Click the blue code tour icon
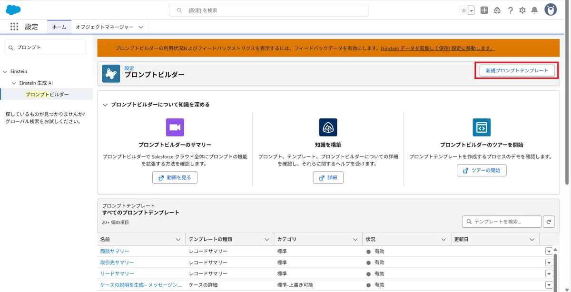This screenshot has height=292, width=571. pos(482,127)
